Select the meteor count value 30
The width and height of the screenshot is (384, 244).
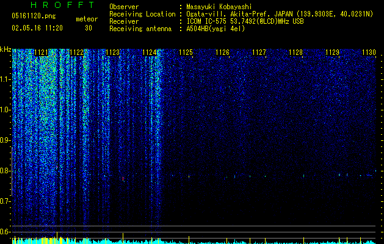pos(89,28)
